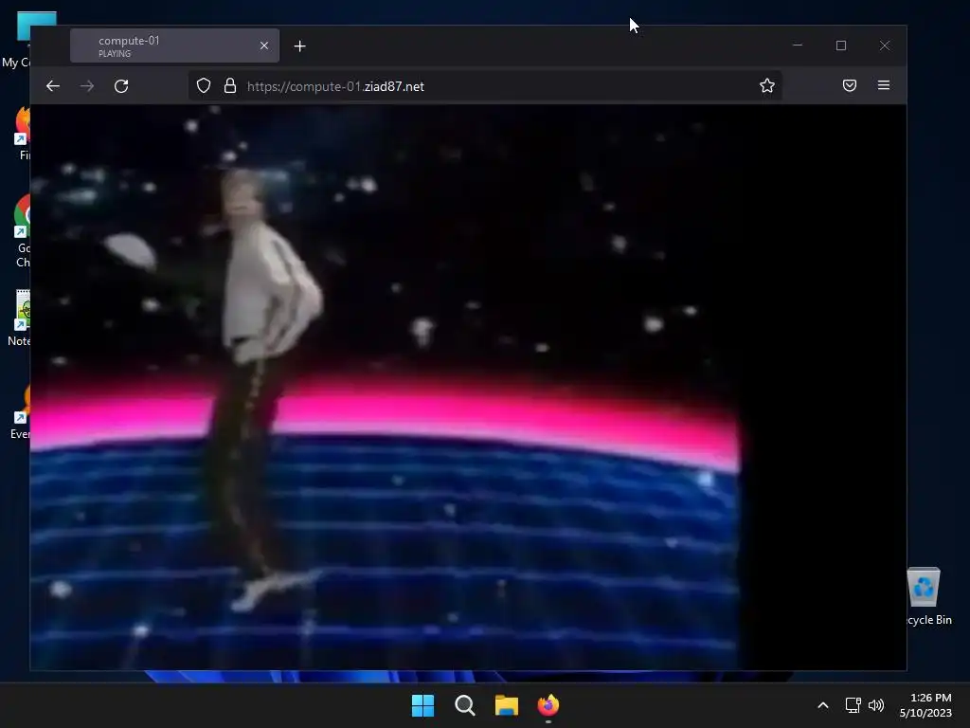Launch File Explorer from the taskbar
This screenshot has height=728, width=970.
pos(507,705)
